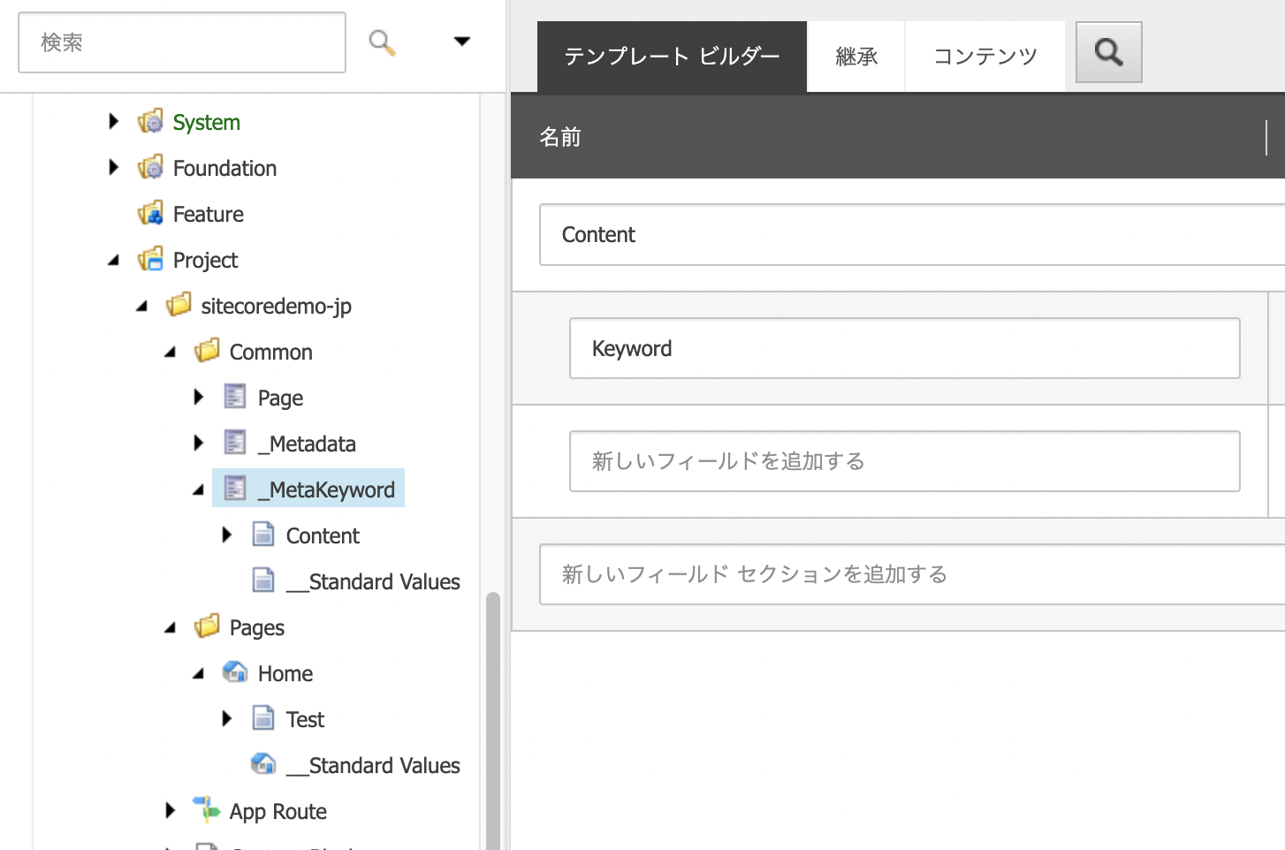The height and width of the screenshot is (850, 1285).
Task: Click the search magnifier icon beside the tree search box
Action: 382,42
